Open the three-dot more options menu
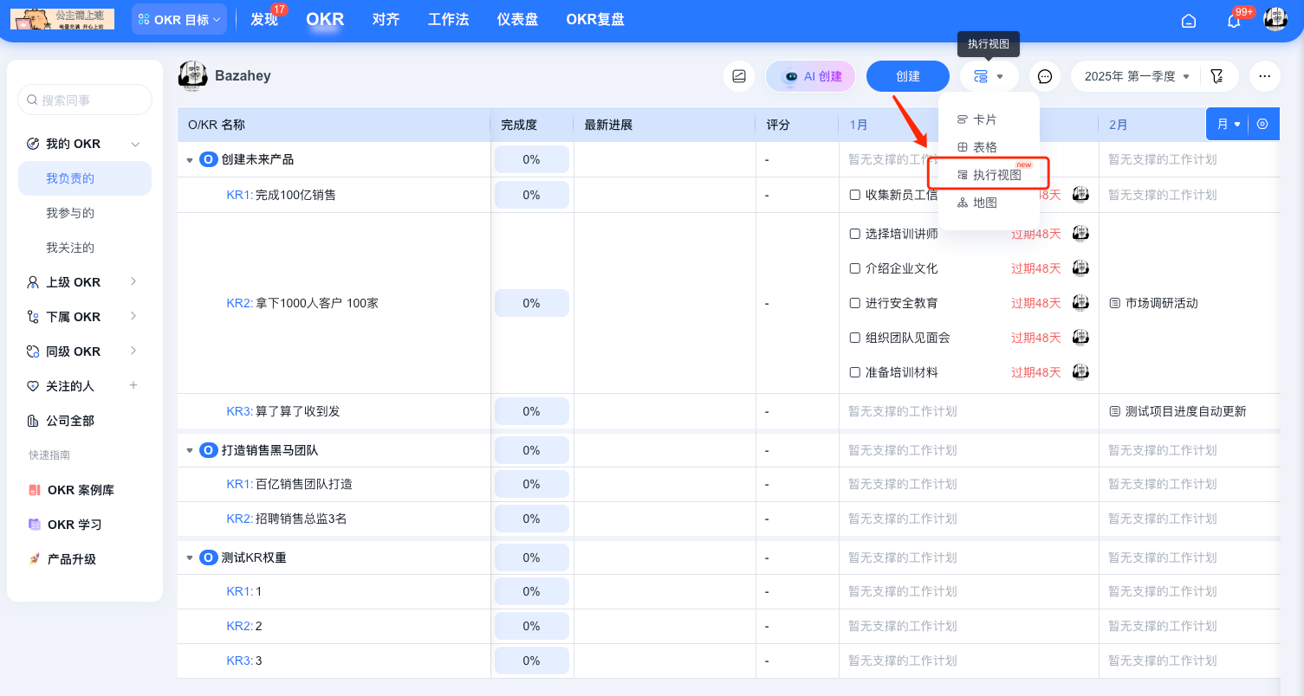The width and height of the screenshot is (1304, 696). point(1264,76)
